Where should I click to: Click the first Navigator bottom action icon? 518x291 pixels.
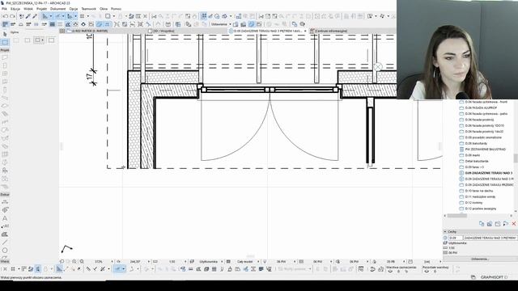click(482, 224)
